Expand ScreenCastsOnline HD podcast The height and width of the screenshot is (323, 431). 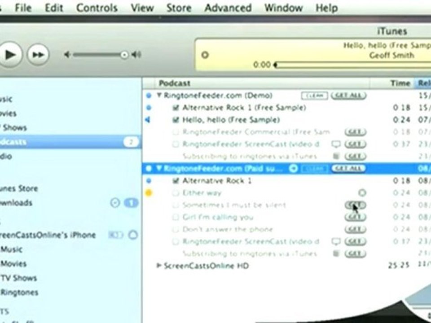point(158,266)
